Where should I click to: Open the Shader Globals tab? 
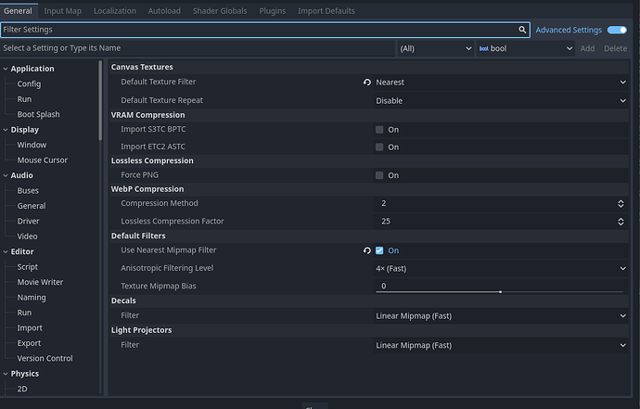(x=220, y=11)
